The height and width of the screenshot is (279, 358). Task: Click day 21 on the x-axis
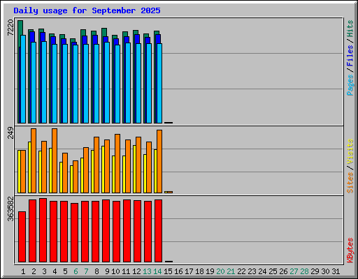coord(231,271)
